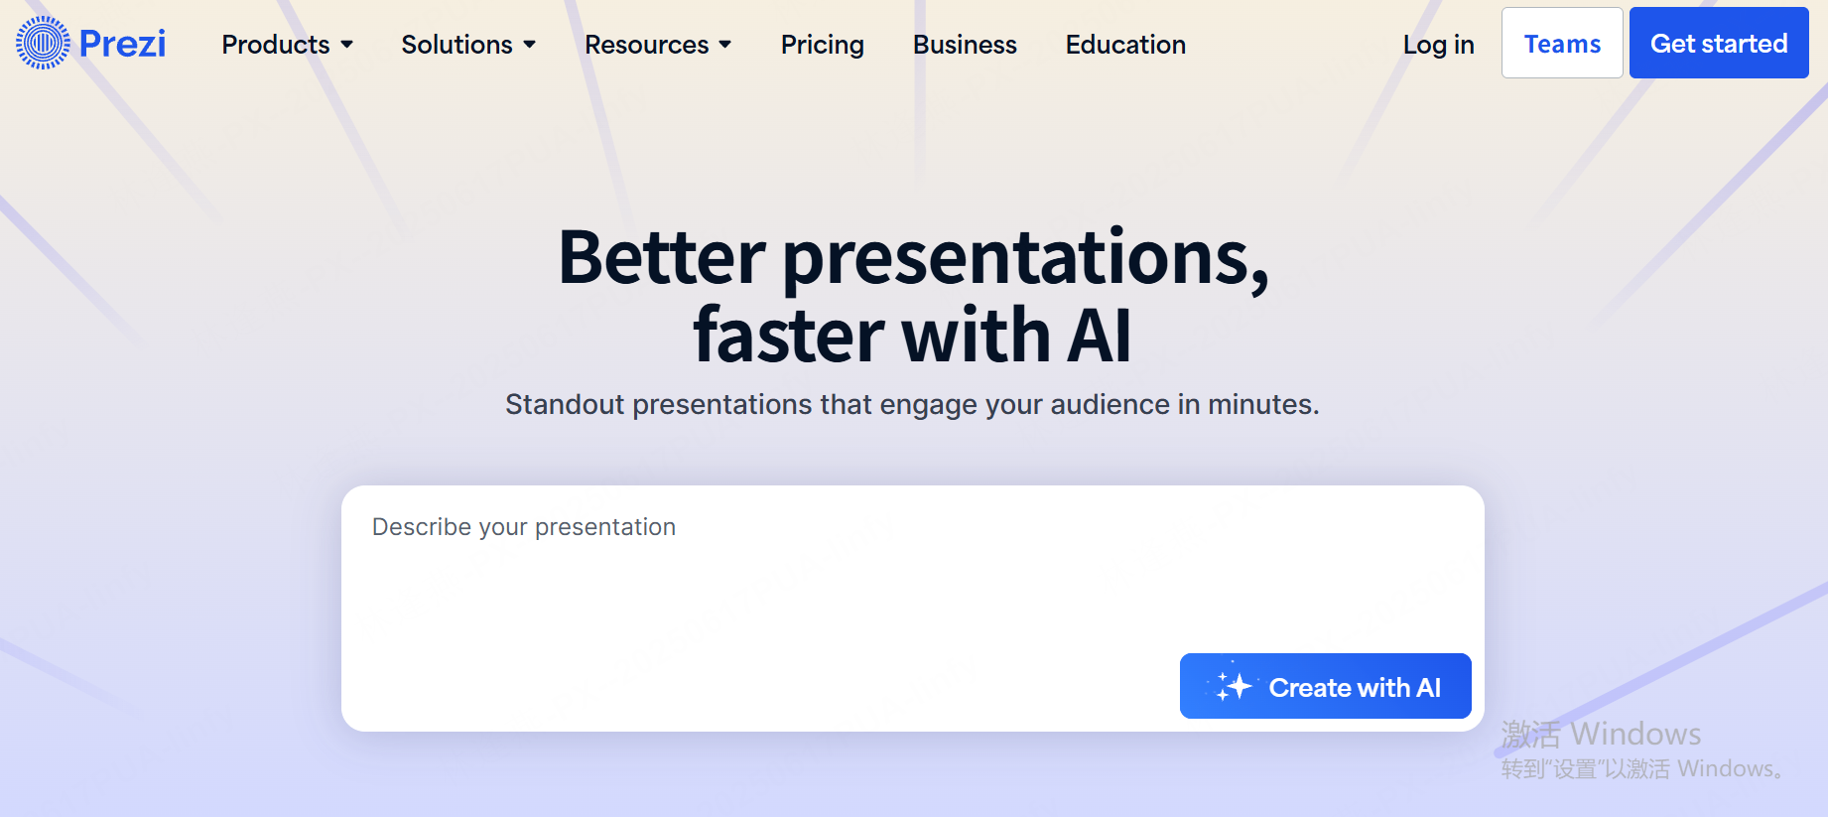The width and height of the screenshot is (1828, 817).
Task: Select the Log in link
Action: 1438,45
